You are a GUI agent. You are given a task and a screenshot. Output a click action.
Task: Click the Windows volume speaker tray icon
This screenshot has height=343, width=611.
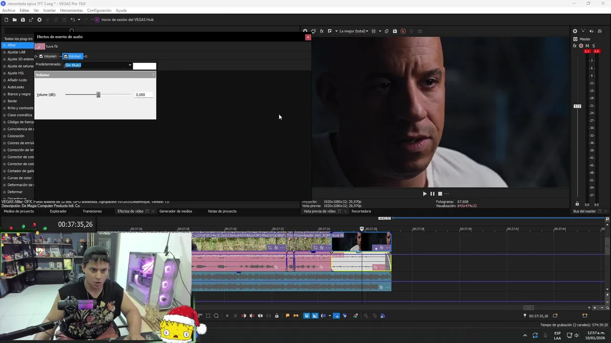[x=577, y=335]
